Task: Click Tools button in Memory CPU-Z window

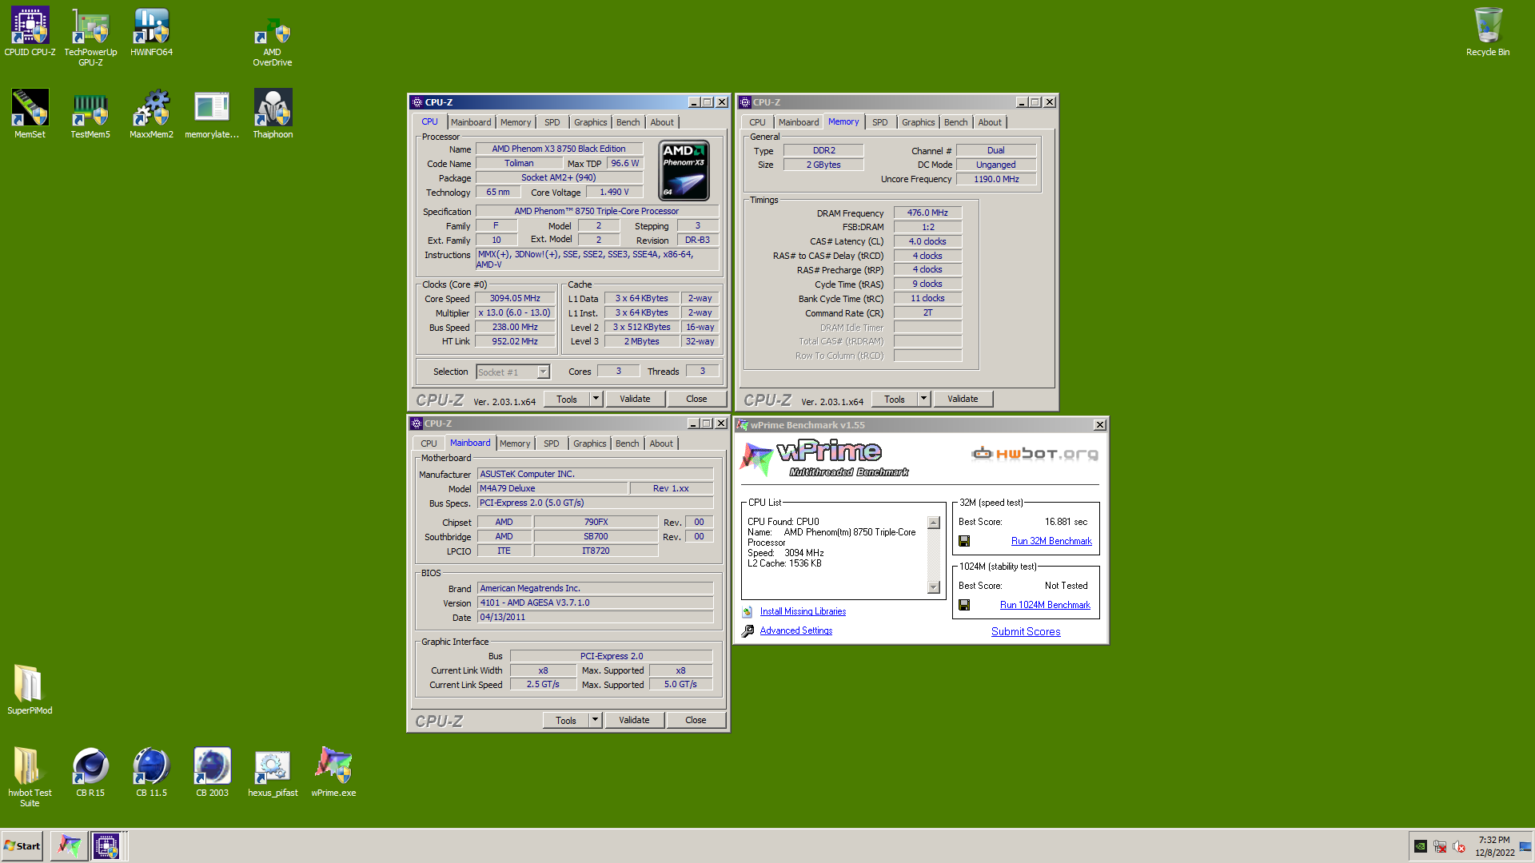Action: [x=895, y=399]
